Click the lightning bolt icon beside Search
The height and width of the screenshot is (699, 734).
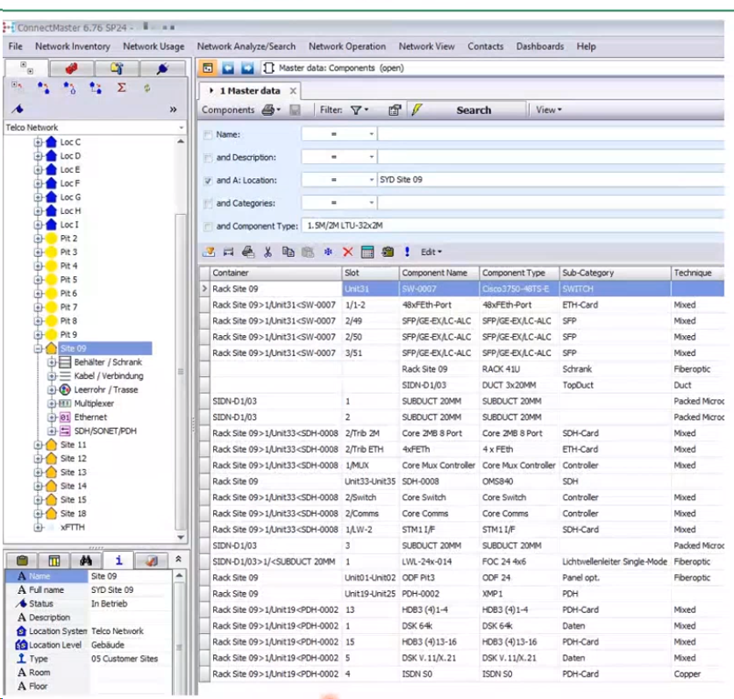417,110
